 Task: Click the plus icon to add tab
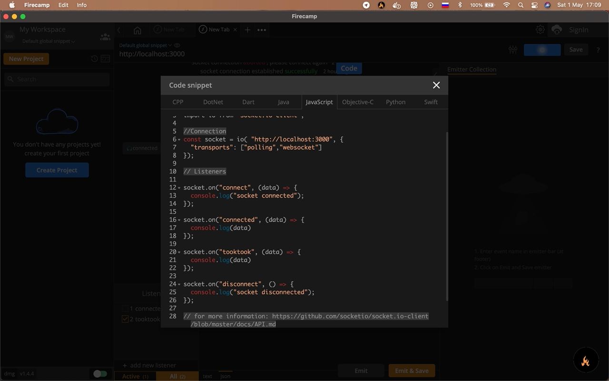247,30
